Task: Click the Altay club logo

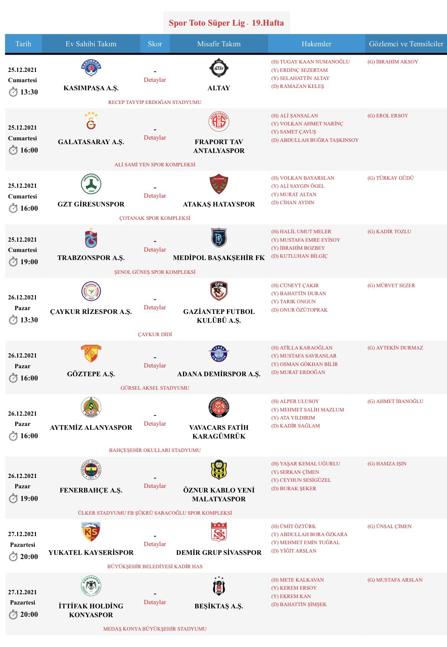Action: point(219,68)
